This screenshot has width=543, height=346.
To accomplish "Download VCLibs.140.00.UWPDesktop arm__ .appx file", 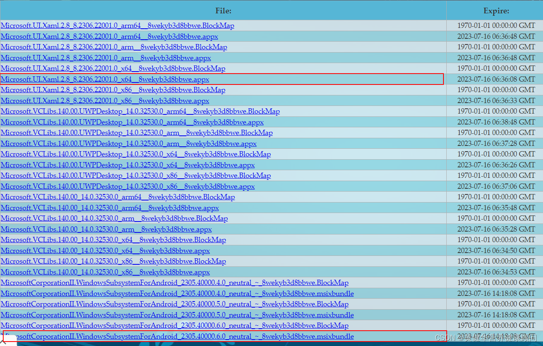I will 129,143.
